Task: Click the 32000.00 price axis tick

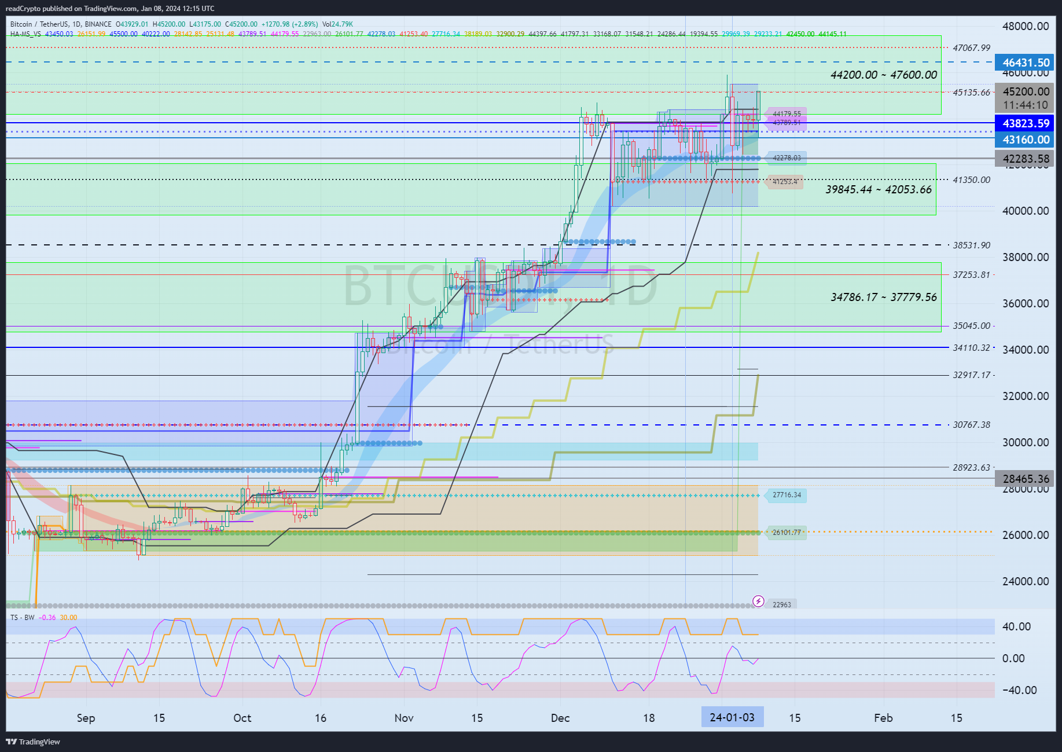Action: (1026, 397)
